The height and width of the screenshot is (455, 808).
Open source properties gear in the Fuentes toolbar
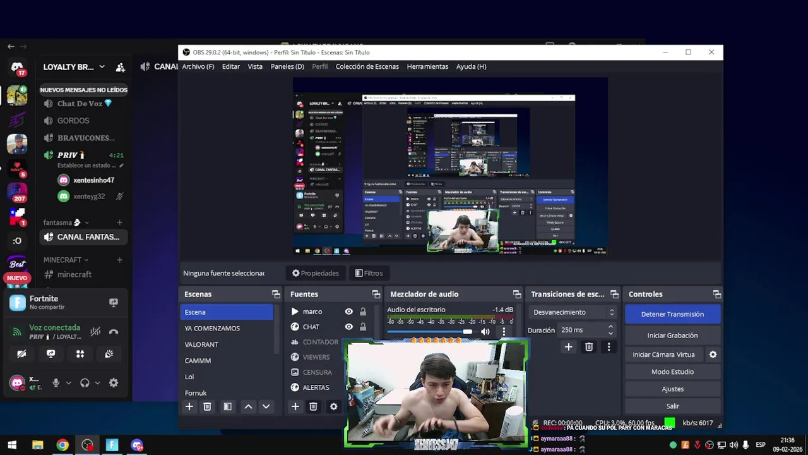click(x=334, y=407)
